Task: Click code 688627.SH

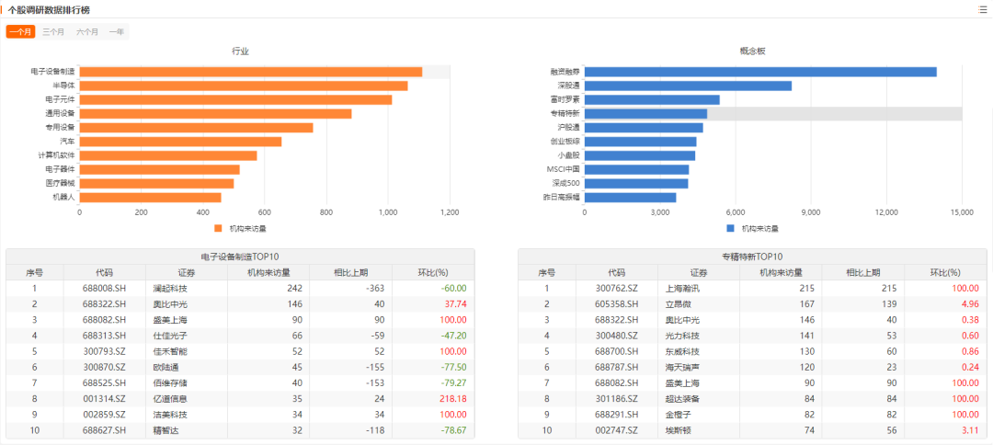Action: [105, 430]
